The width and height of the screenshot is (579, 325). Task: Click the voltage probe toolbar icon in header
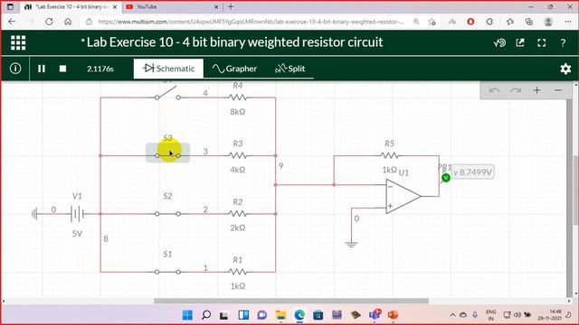pyautogui.click(x=499, y=42)
